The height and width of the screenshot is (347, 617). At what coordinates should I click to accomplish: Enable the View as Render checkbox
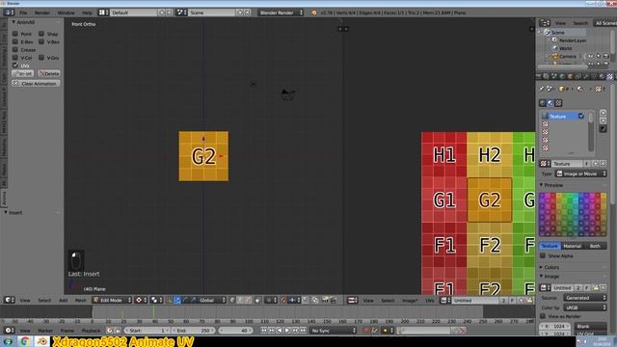click(x=543, y=316)
